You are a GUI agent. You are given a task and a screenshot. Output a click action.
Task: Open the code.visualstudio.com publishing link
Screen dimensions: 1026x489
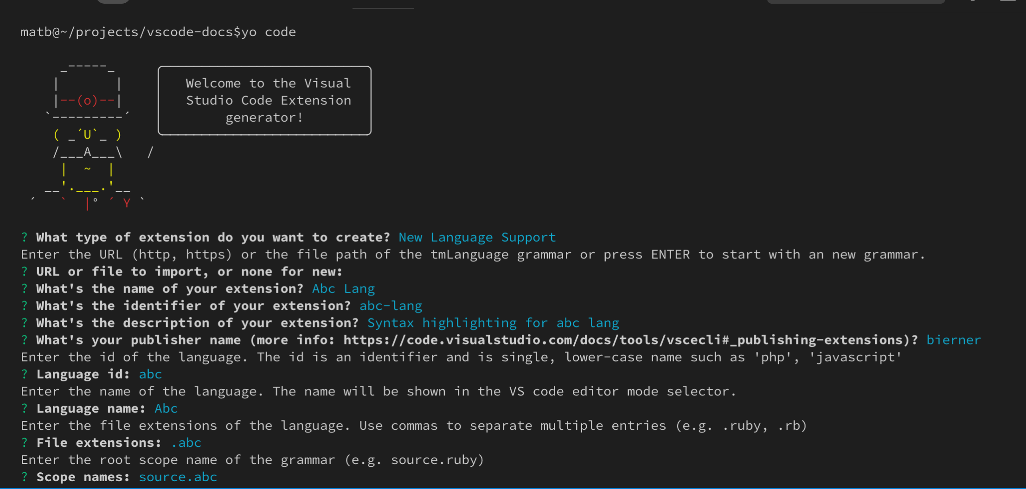[626, 339]
